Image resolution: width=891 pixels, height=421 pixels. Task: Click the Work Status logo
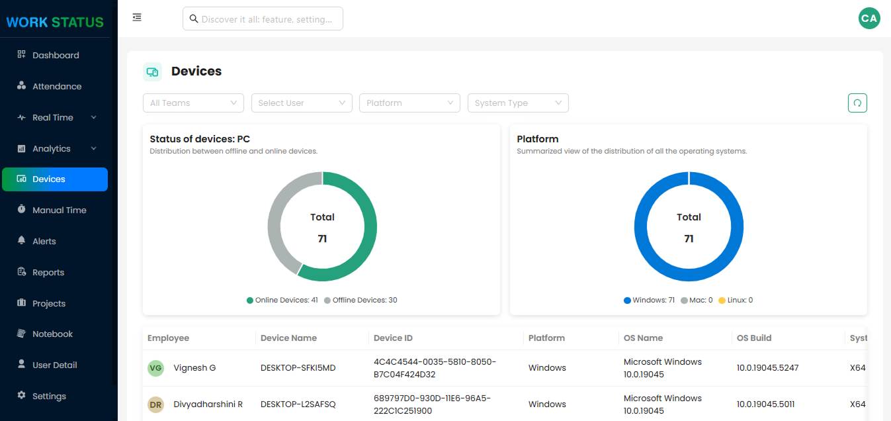tap(55, 22)
